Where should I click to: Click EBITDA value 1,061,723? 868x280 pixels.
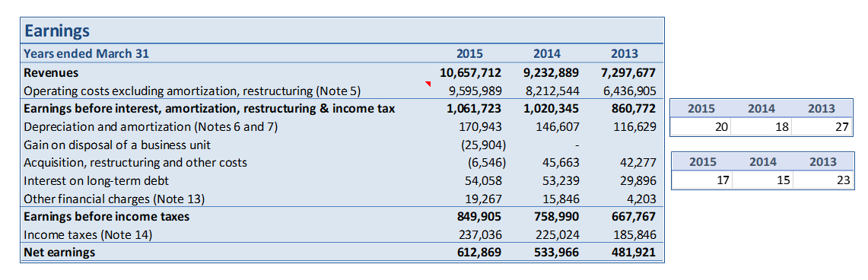(474, 109)
